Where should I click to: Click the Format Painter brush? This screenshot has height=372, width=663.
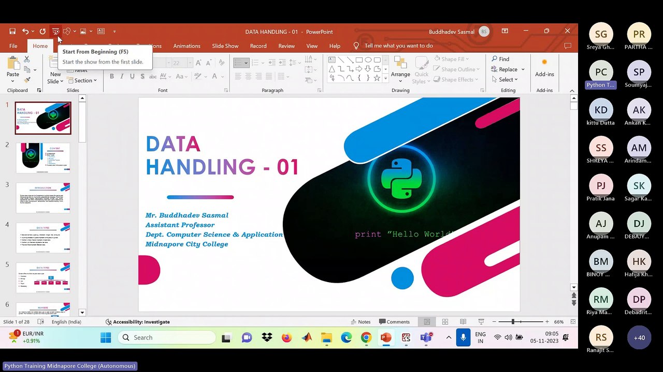(x=26, y=80)
